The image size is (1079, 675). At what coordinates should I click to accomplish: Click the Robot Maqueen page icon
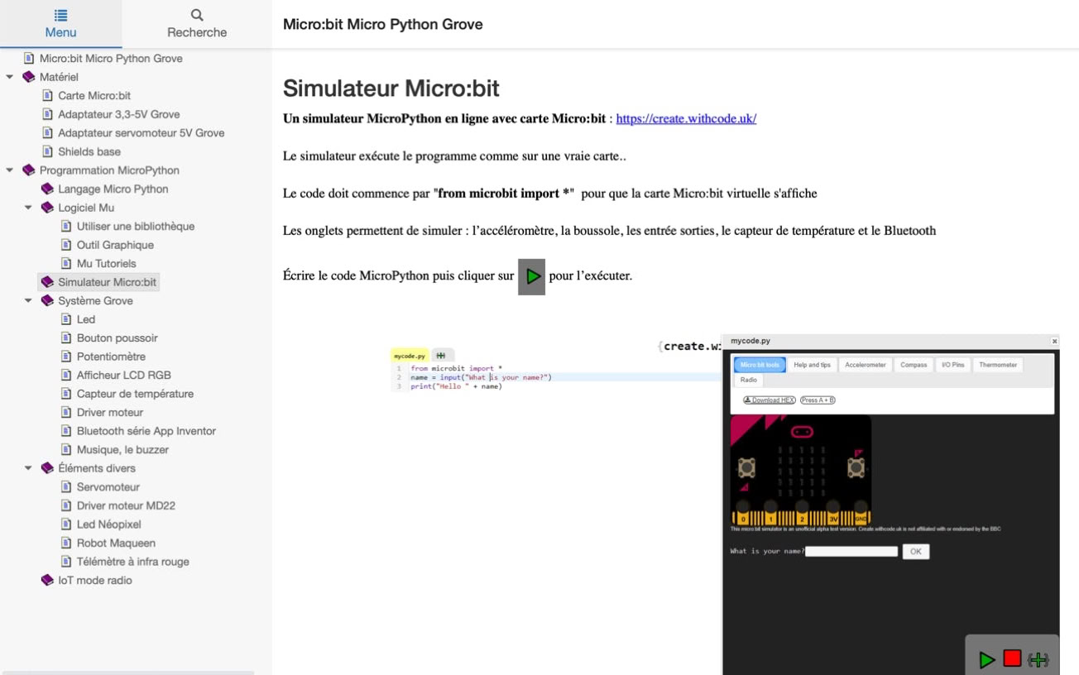coord(66,543)
